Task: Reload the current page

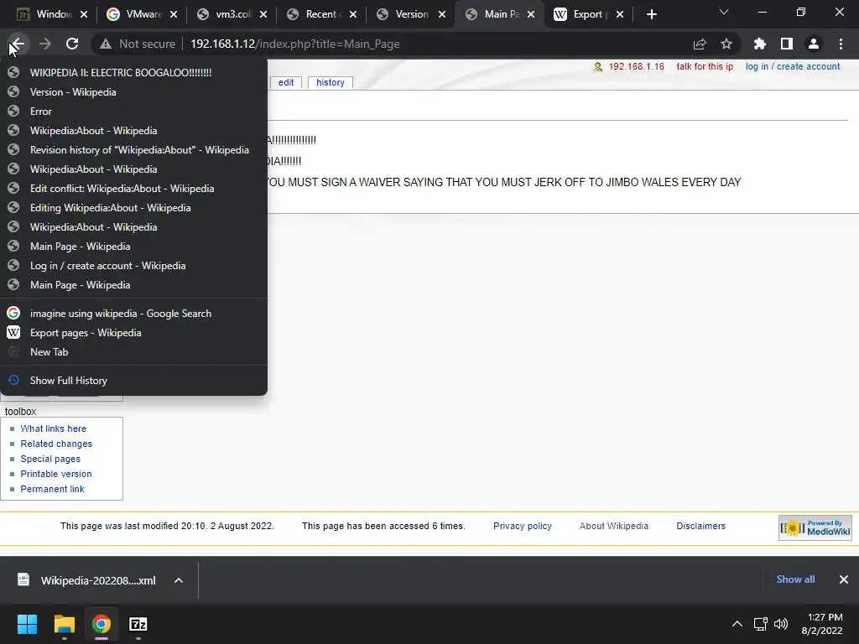Action: 72,44
